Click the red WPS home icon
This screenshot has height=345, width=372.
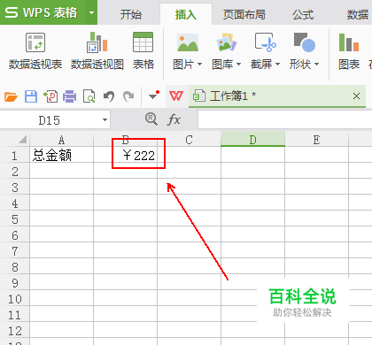coord(176,96)
